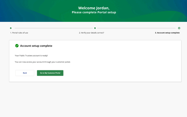The width and height of the screenshot is (187, 117).
Task: Open Go to My Customer Portal
Action: coord(50,73)
